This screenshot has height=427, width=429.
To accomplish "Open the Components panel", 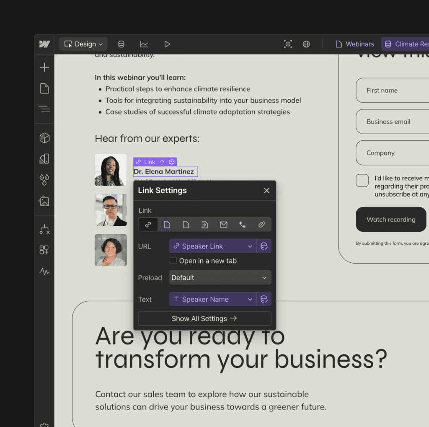I will [44, 138].
